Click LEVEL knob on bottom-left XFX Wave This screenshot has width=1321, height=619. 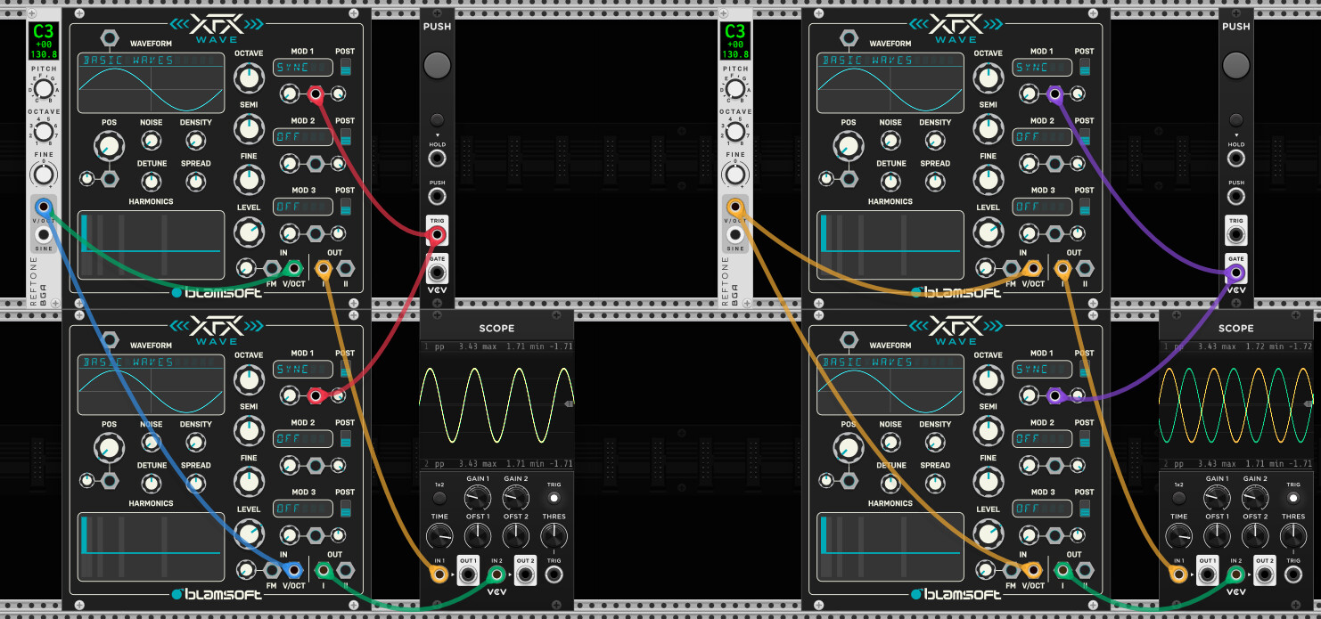(x=249, y=534)
